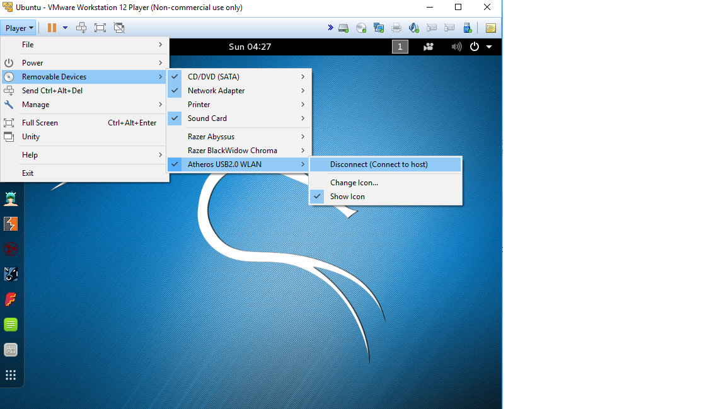Viewport: 726px width, 409px height.
Task: Choose Unity in the Player menu
Action: tap(84, 137)
